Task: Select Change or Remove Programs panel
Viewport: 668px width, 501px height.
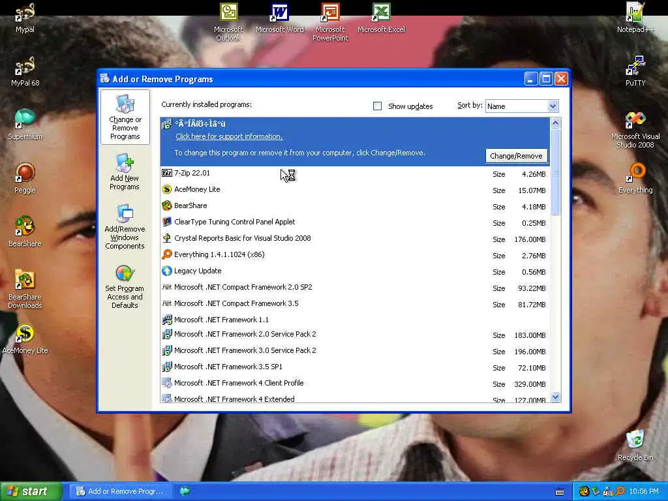Action: pyautogui.click(x=125, y=117)
